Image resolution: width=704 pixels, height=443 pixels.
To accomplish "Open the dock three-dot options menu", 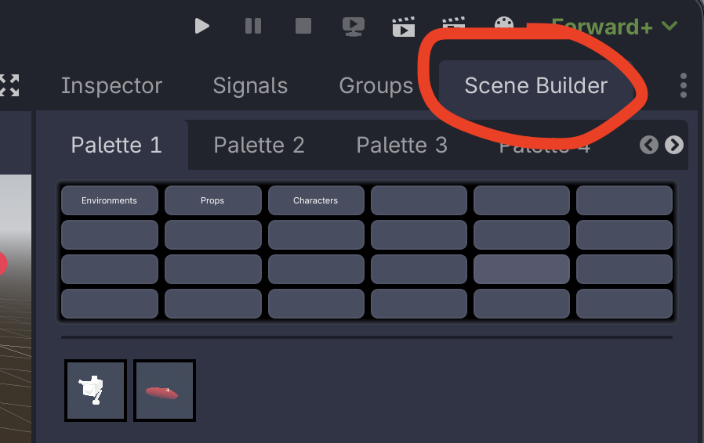I will click(684, 85).
